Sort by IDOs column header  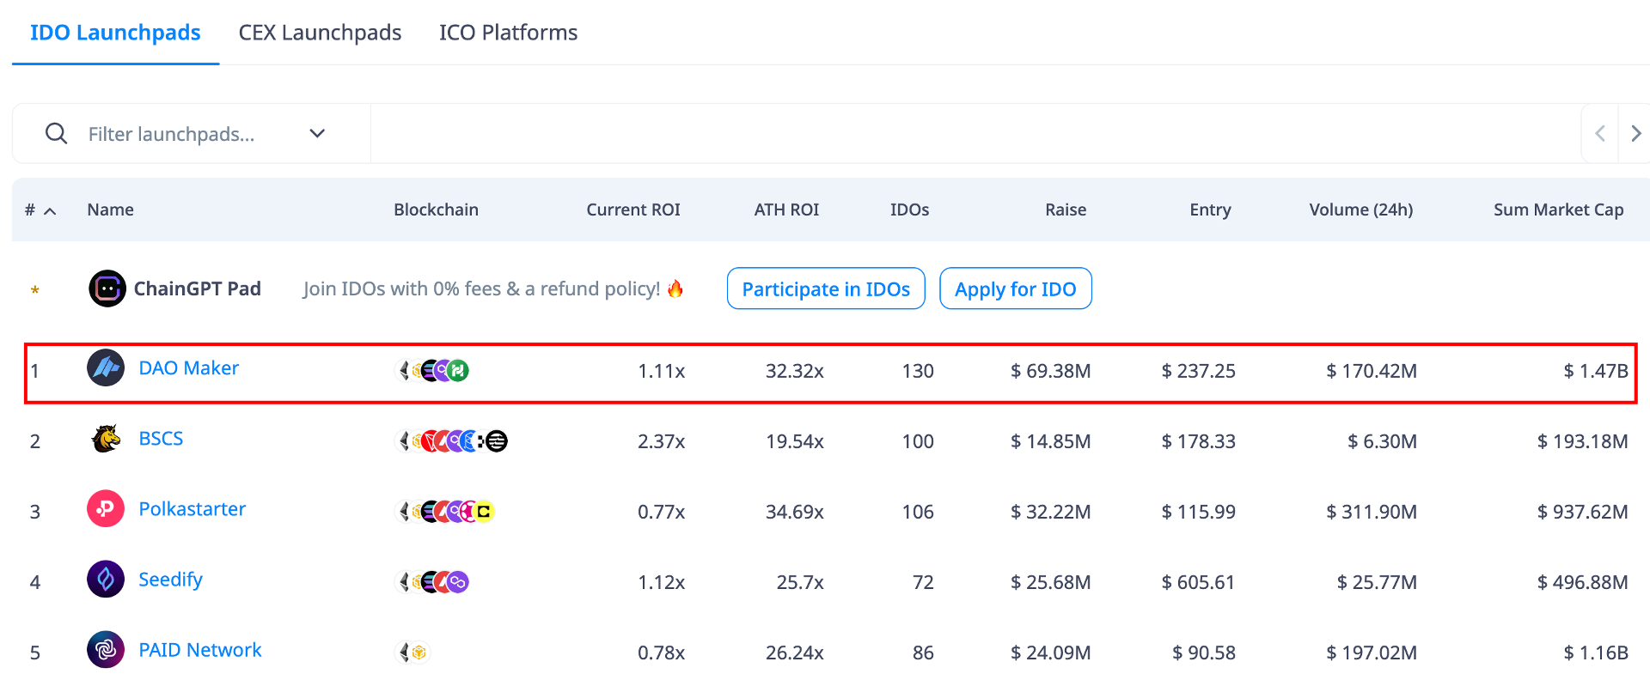(x=909, y=209)
